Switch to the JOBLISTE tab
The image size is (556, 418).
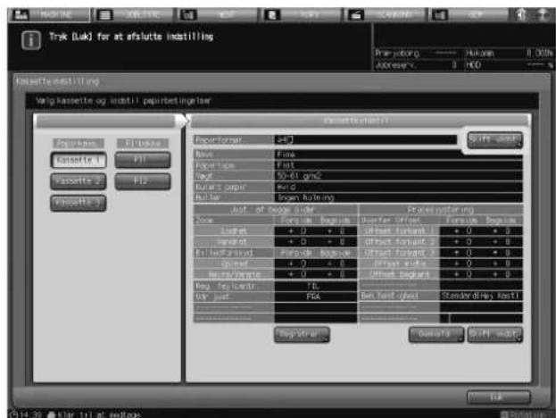134,15
